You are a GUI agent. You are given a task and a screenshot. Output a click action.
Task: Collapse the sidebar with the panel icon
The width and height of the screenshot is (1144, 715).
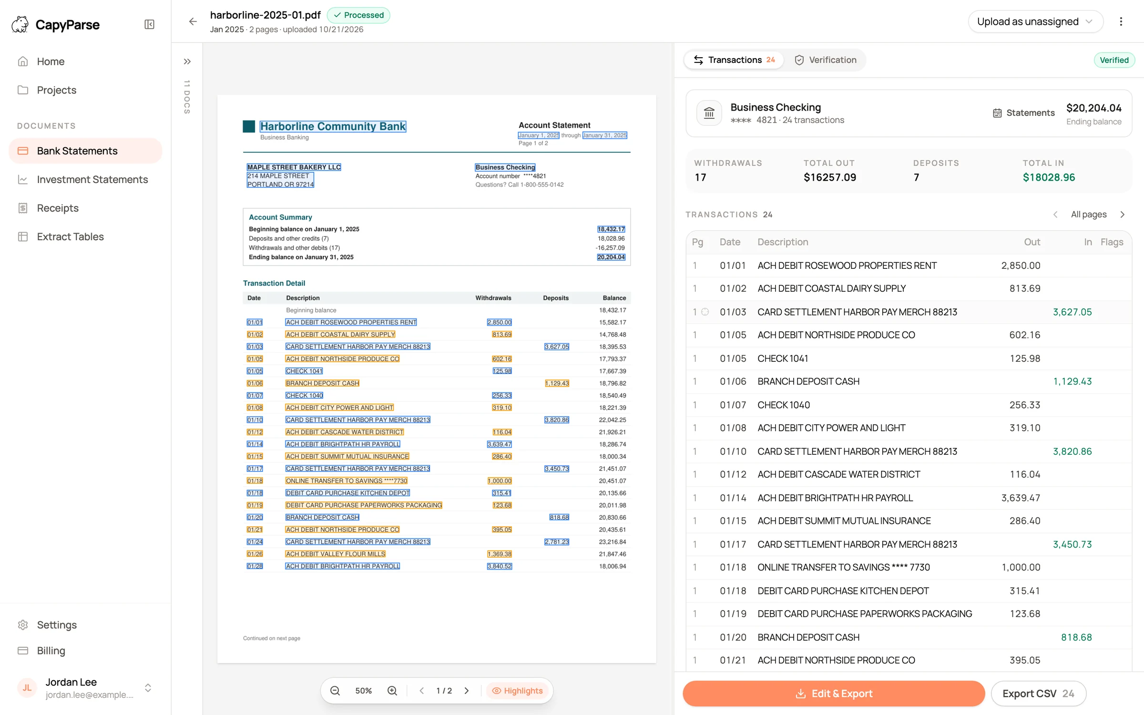[x=149, y=24]
